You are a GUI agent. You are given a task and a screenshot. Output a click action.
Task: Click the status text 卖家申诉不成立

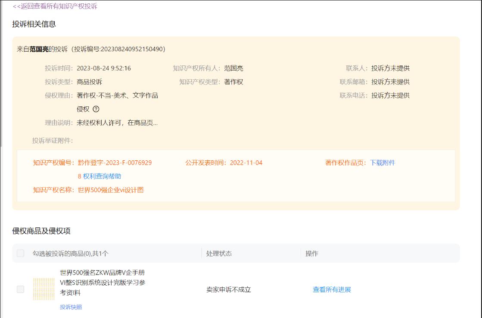click(x=228, y=290)
